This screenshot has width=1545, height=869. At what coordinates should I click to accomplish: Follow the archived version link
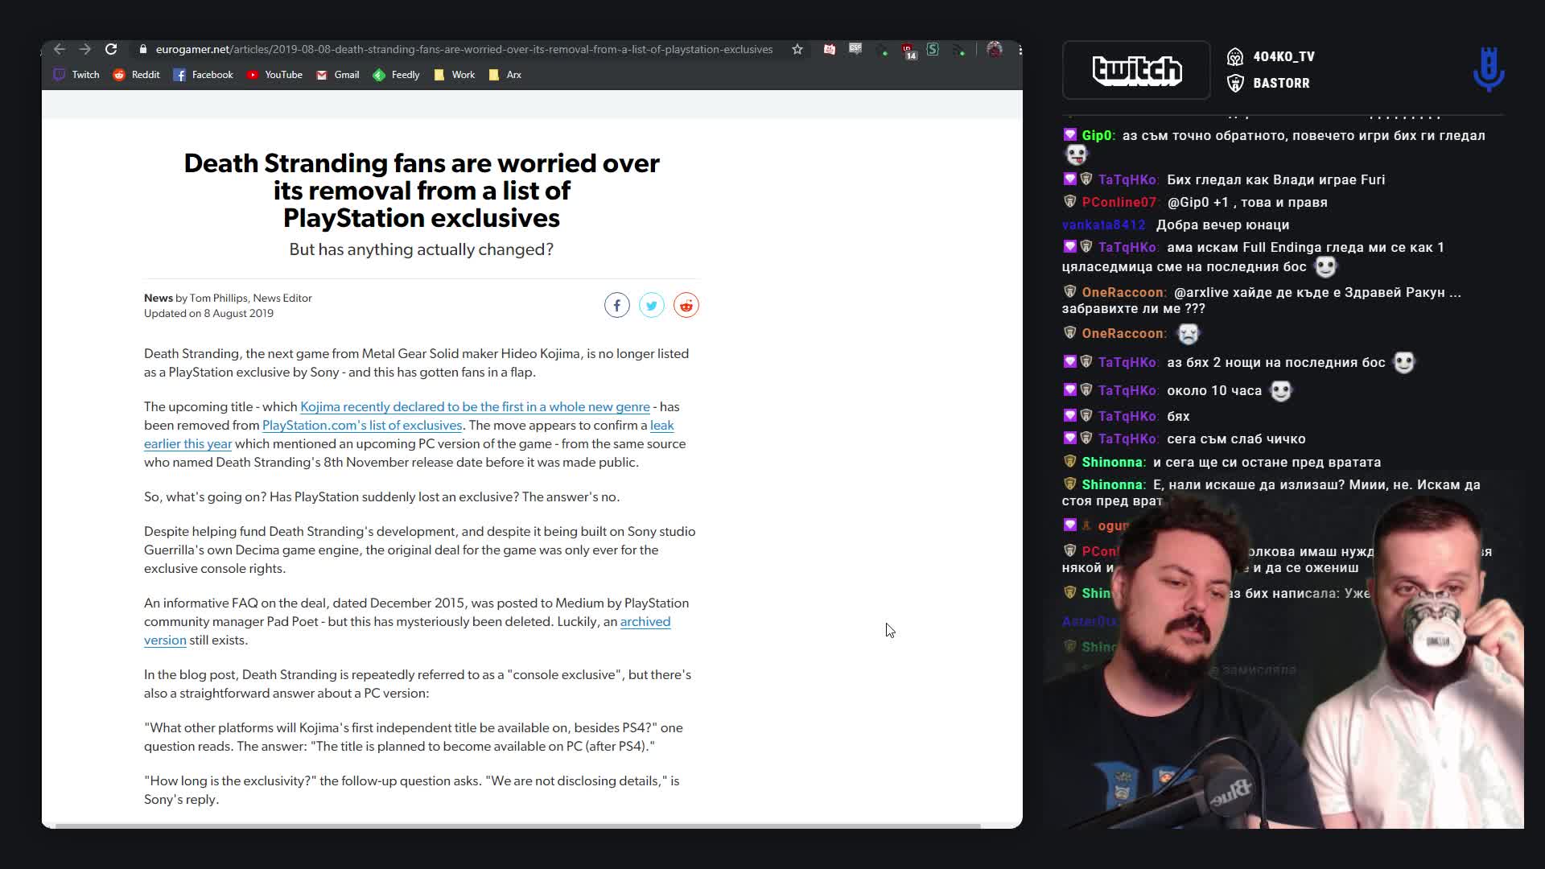point(645,621)
